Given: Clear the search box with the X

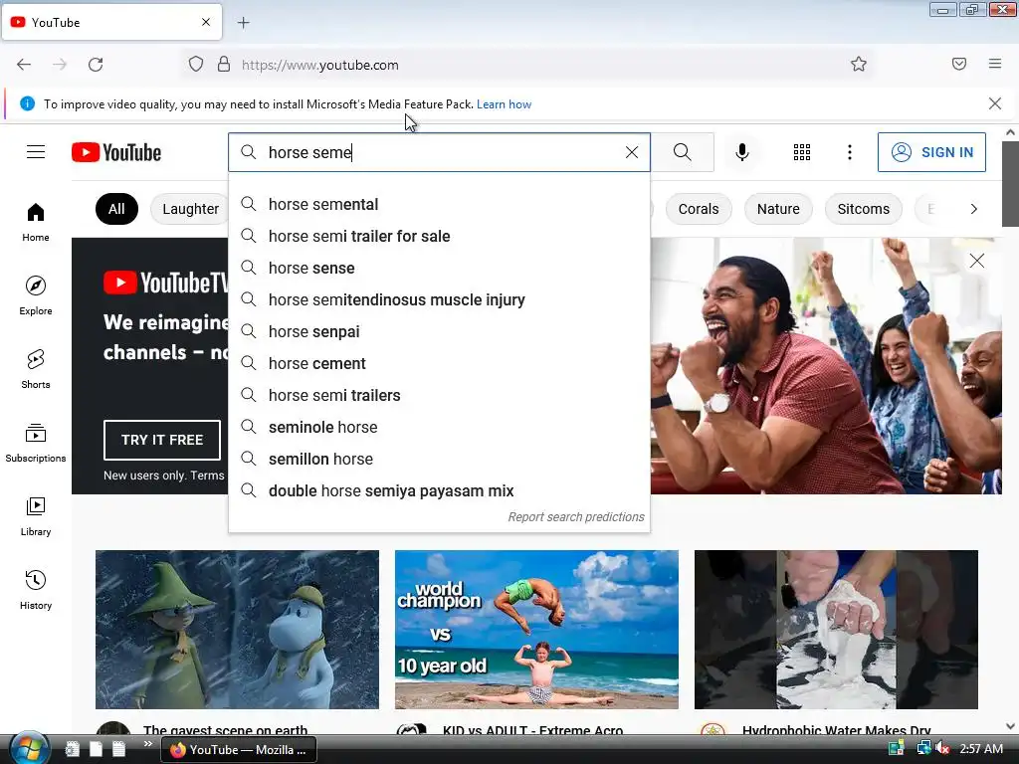Looking at the screenshot, I should (x=632, y=152).
